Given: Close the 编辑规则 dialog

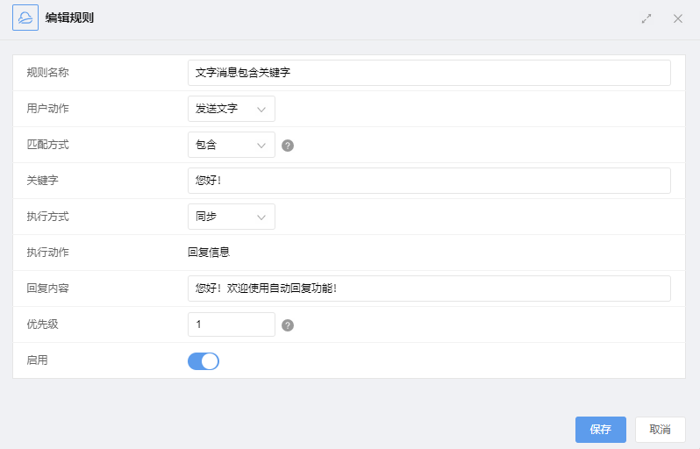Looking at the screenshot, I should point(678,18).
